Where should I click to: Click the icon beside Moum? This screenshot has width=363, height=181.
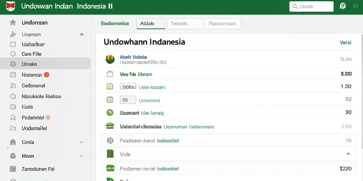tap(13, 156)
